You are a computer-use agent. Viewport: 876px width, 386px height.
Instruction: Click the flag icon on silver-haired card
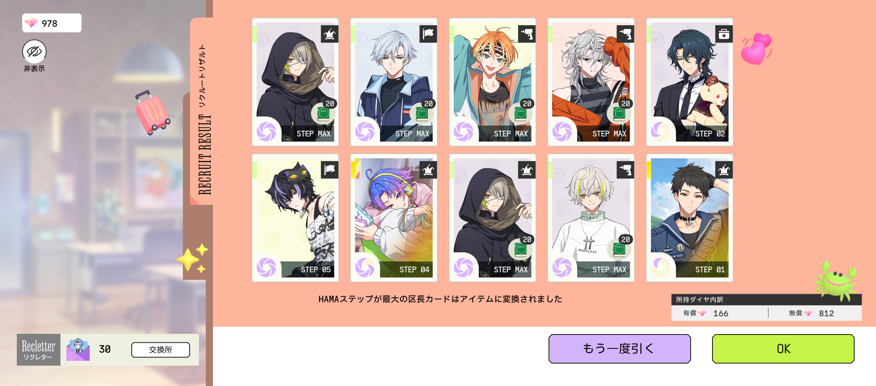[428, 34]
